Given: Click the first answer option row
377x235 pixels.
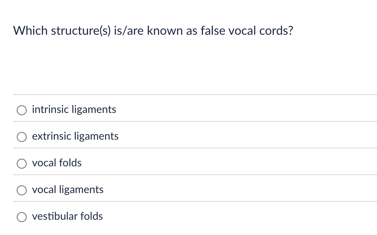Looking at the screenshot, I should point(190,110).
